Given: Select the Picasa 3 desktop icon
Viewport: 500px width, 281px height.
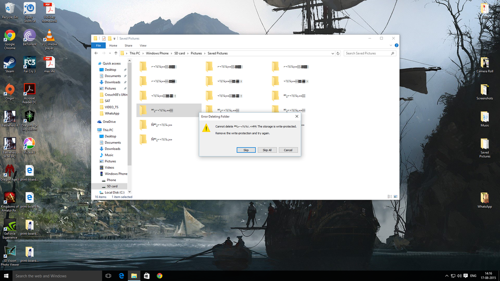Looking at the screenshot, I should pos(29,146).
